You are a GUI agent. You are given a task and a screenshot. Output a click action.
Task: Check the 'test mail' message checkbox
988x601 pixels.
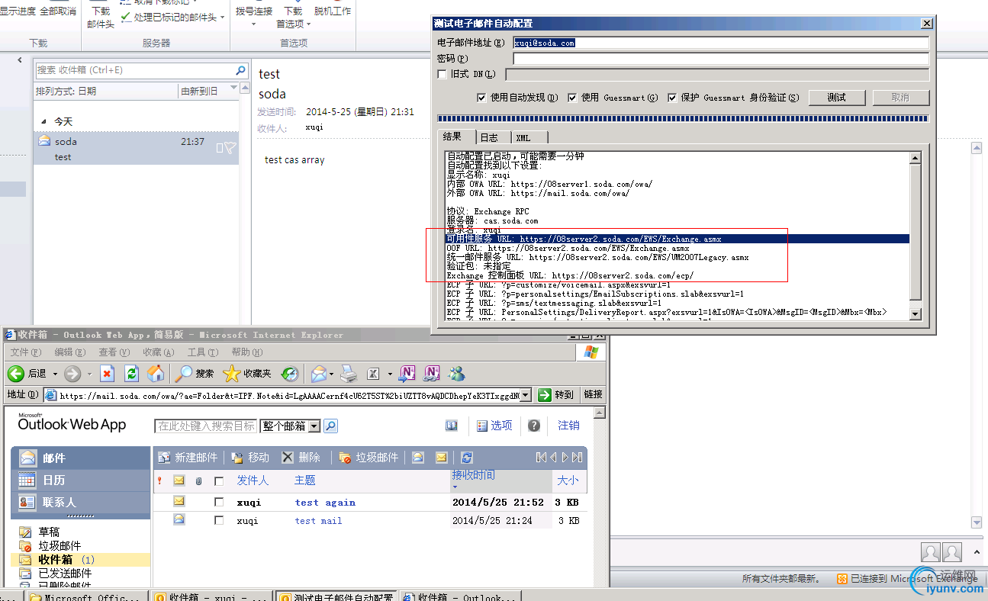(219, 521)
